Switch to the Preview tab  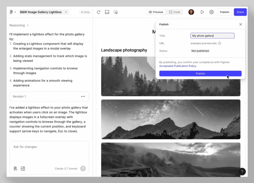(x=156, y=12)
